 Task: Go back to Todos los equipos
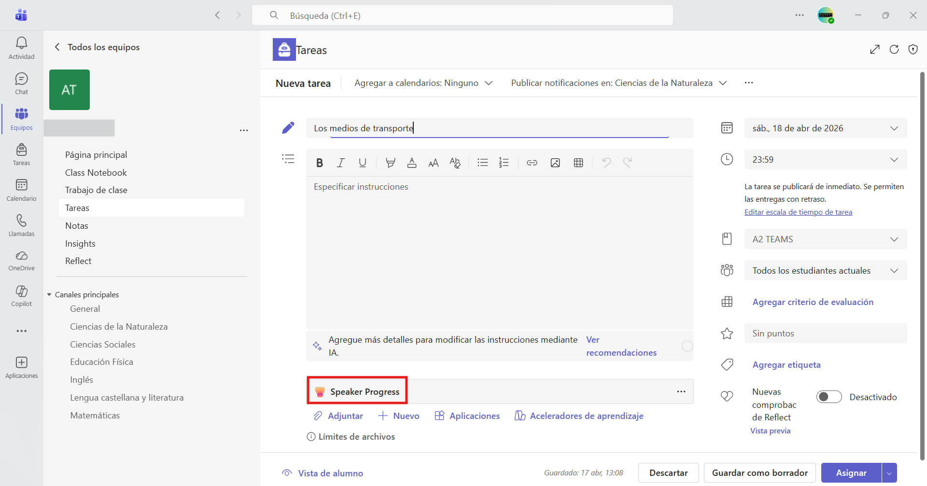point(97,47)
